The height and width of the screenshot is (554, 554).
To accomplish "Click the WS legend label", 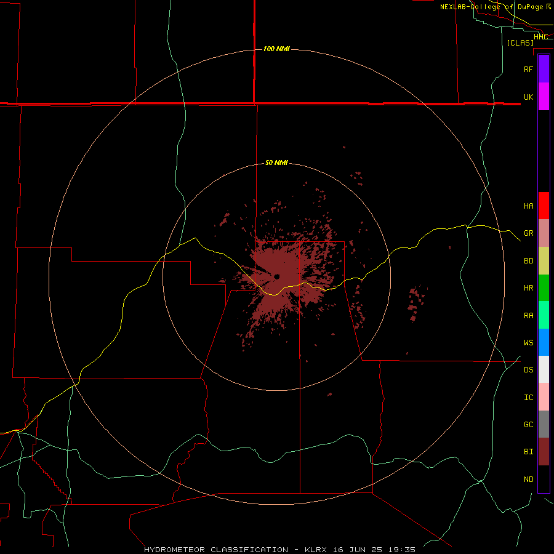I will pos(528,342).
